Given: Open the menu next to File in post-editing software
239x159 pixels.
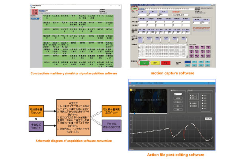Looking at the screenshot, I should (134, 86).
